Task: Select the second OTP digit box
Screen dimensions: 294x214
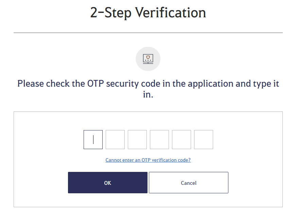Action: (115, 140)
